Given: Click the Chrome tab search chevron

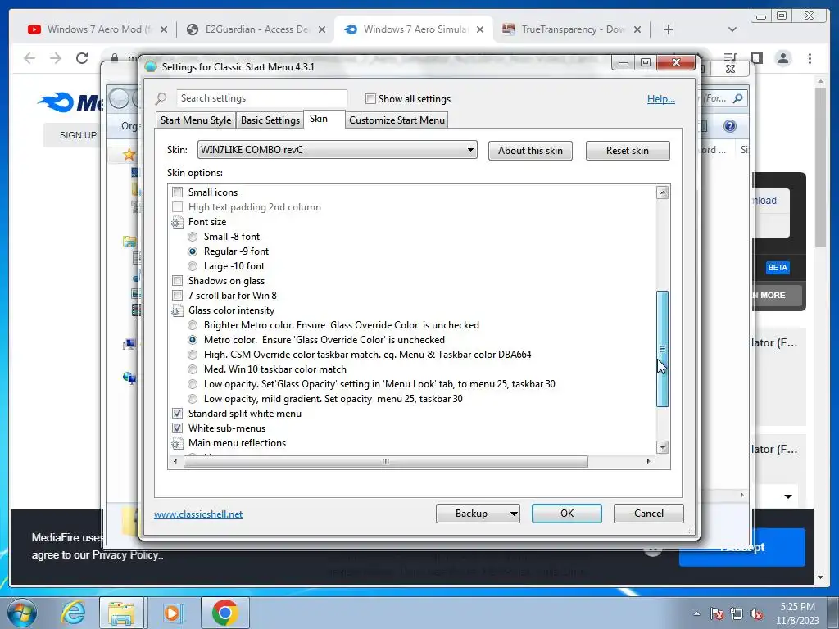Looking at the screenshot, I should tap(732, 29).
